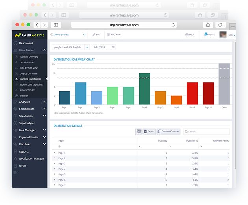248x205 pixels.
Task: Click the Search field in Distribution Details
Action: [x=206, y=132]
